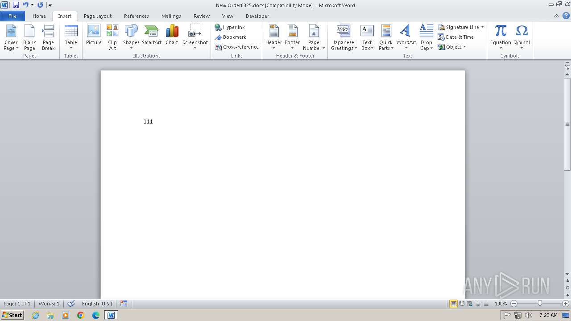Image resolution: width=571 pixels, height=321 pixels.
Task: Switch to the Page Layout tab
Action: click(x=98, y=16)
